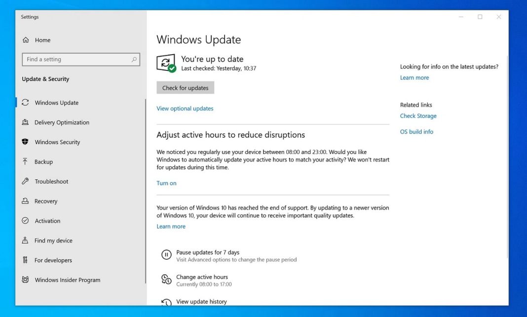Click the Pause updates icon
Screen dimensions: 527x317
coord(166,254)
